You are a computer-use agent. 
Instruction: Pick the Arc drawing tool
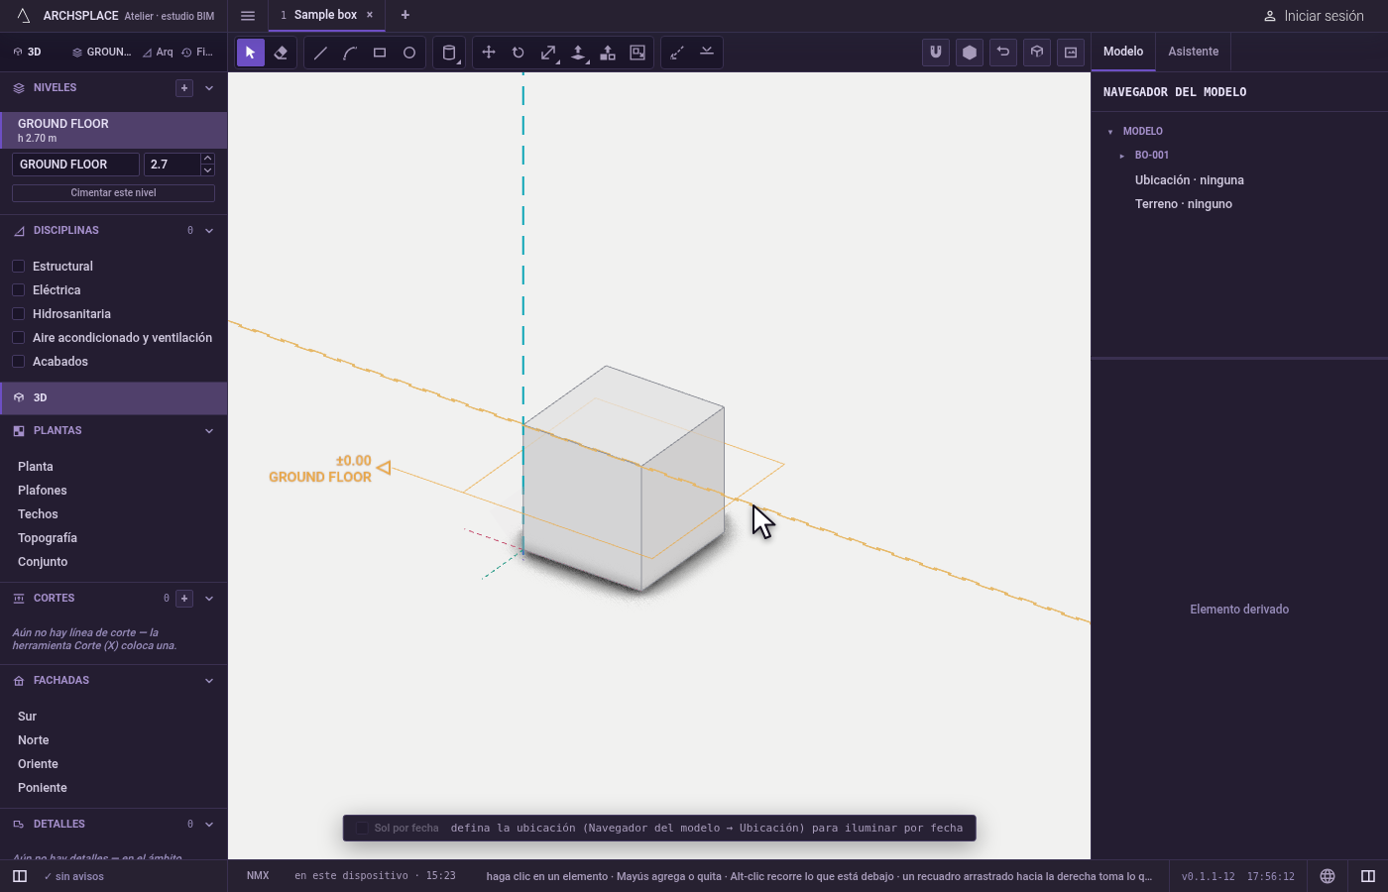coord(350,53)
